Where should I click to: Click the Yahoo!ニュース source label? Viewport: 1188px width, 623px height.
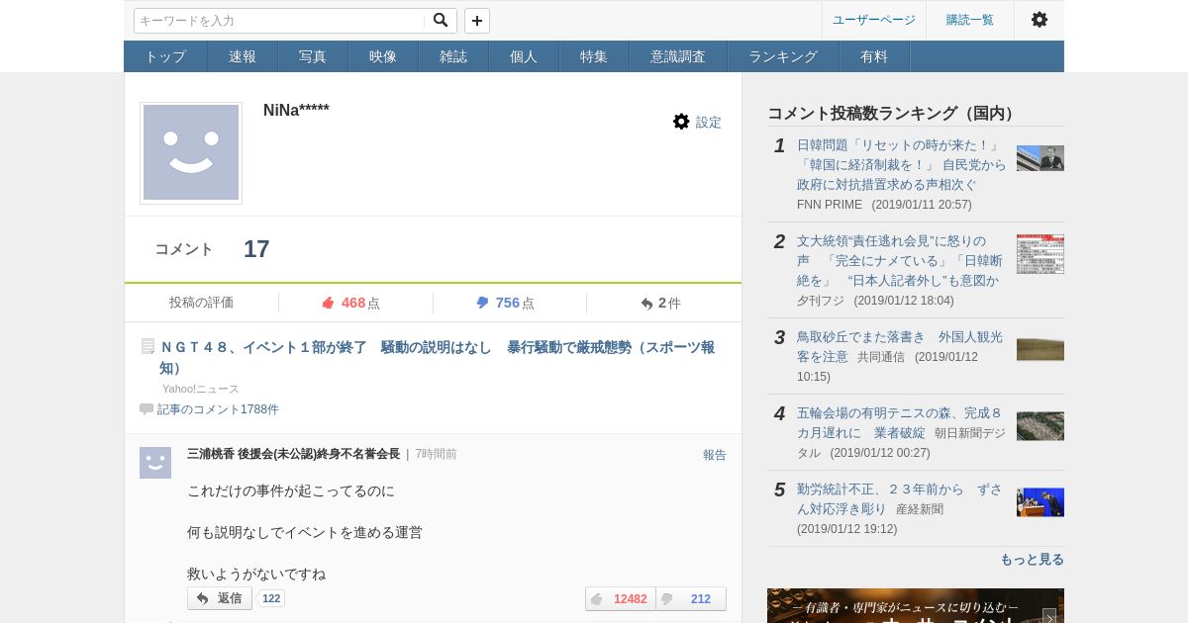coord(201,389)
